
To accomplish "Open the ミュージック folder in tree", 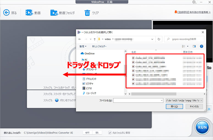I will coord(89,93).
